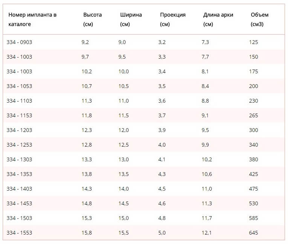Click the height value 15,8
This screenshot has width=288, height=244.
pos(87,233)
